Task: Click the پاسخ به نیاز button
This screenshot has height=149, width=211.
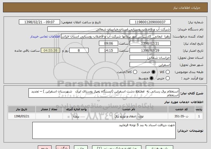Action: 159,147
